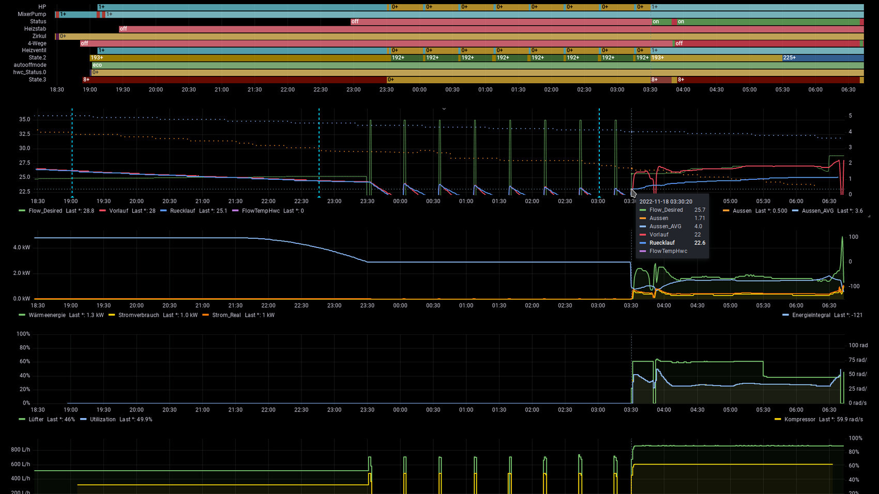Select the 225+ segment in State.2 row

(822, 58)
